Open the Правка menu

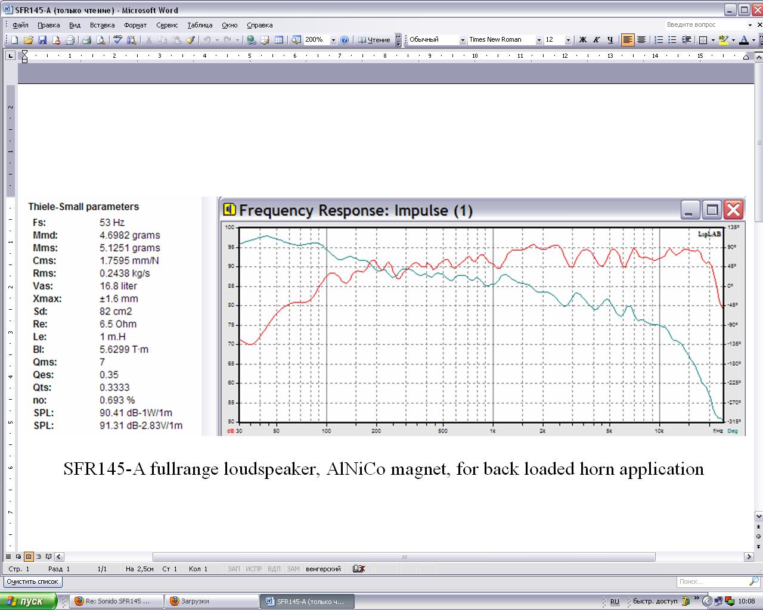48,25
